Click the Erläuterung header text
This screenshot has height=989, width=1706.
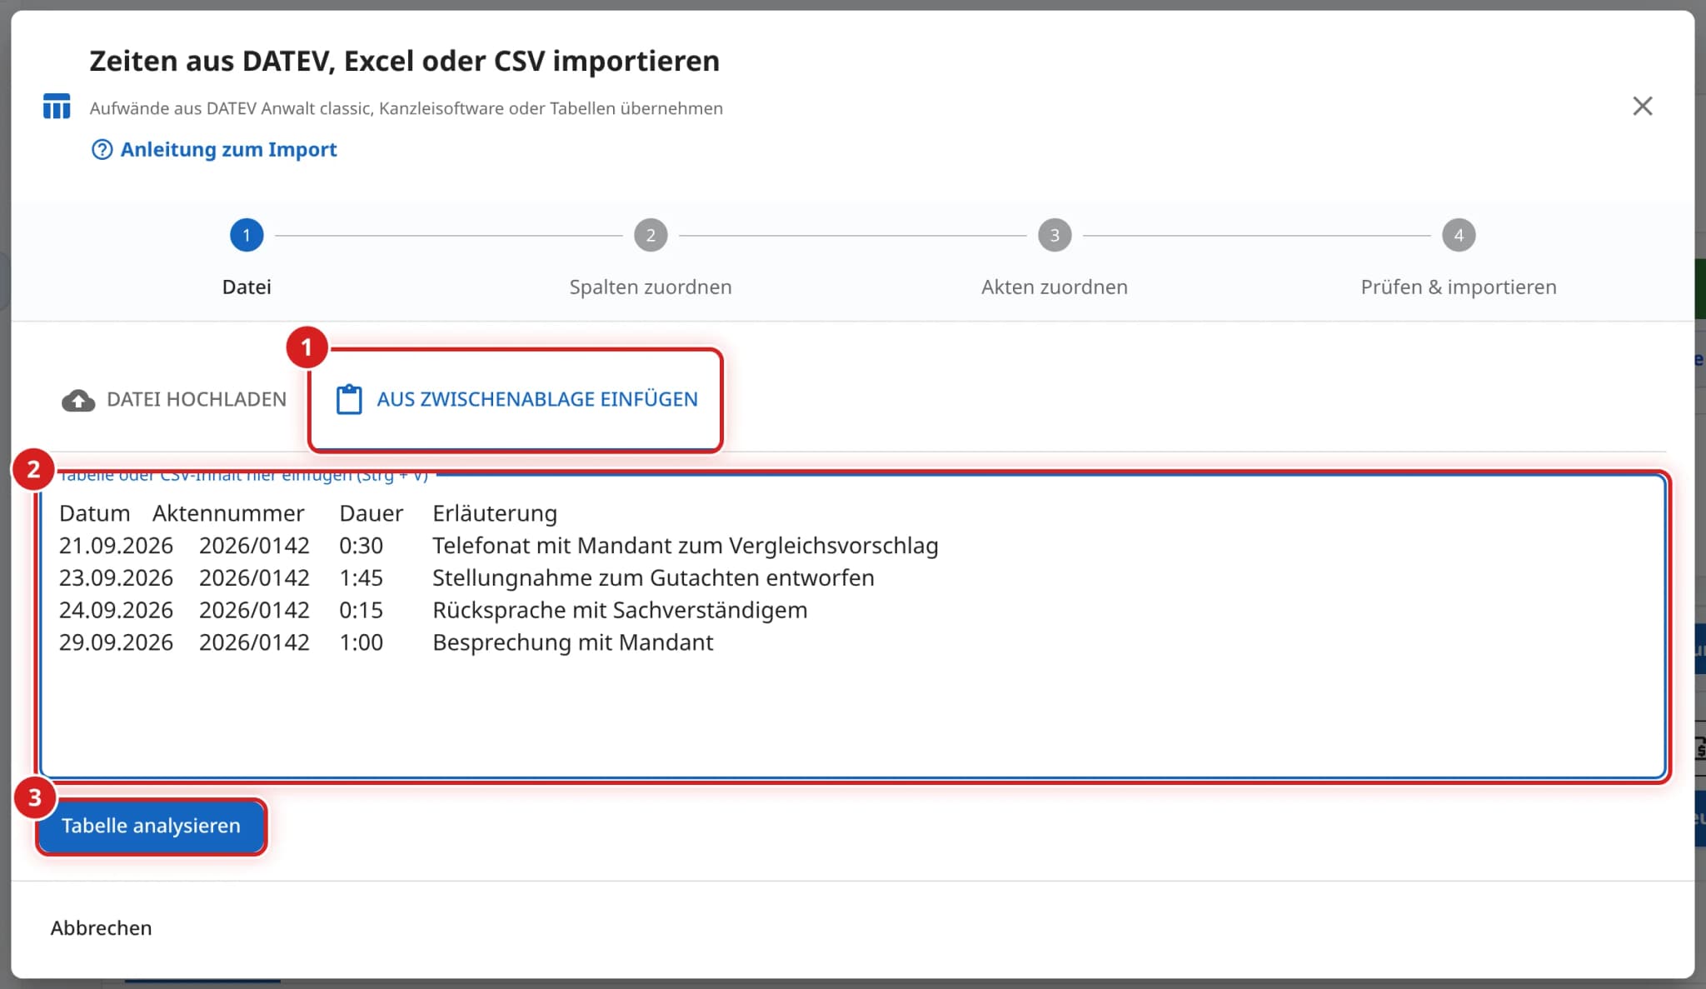click(495, 513)
